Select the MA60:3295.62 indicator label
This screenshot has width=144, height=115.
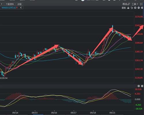(9, 8)
